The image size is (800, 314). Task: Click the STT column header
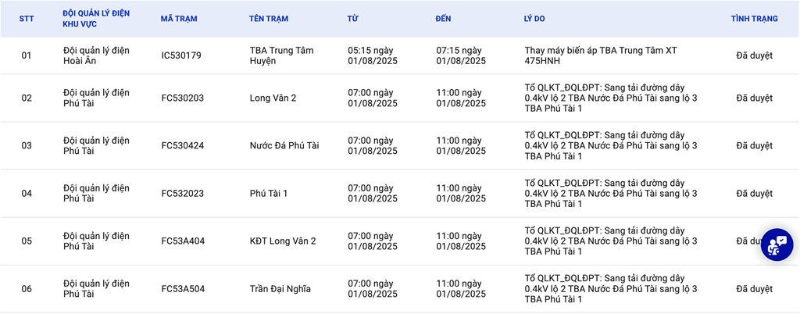click(x=27, y=19)
